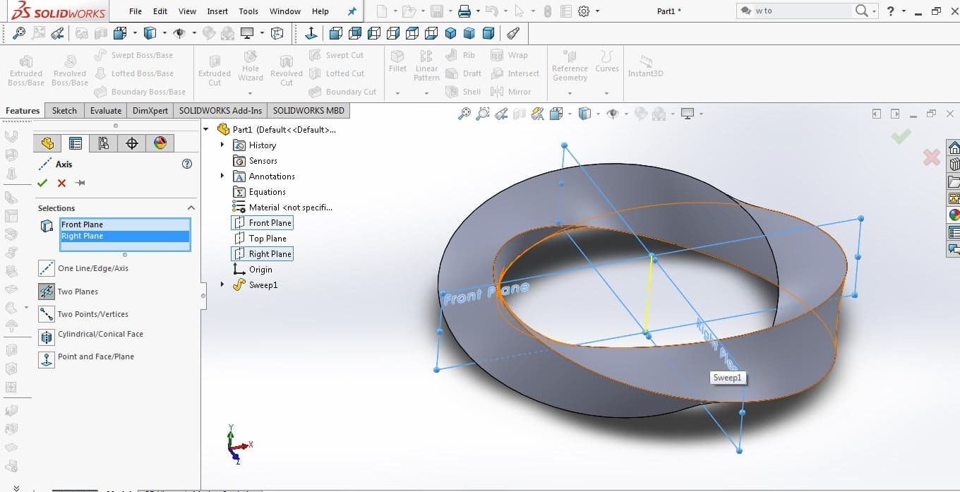Open the DimXpertManager crosshair tab icon
This screenshot has width=960, height=492.
click(x=132, y=143)
